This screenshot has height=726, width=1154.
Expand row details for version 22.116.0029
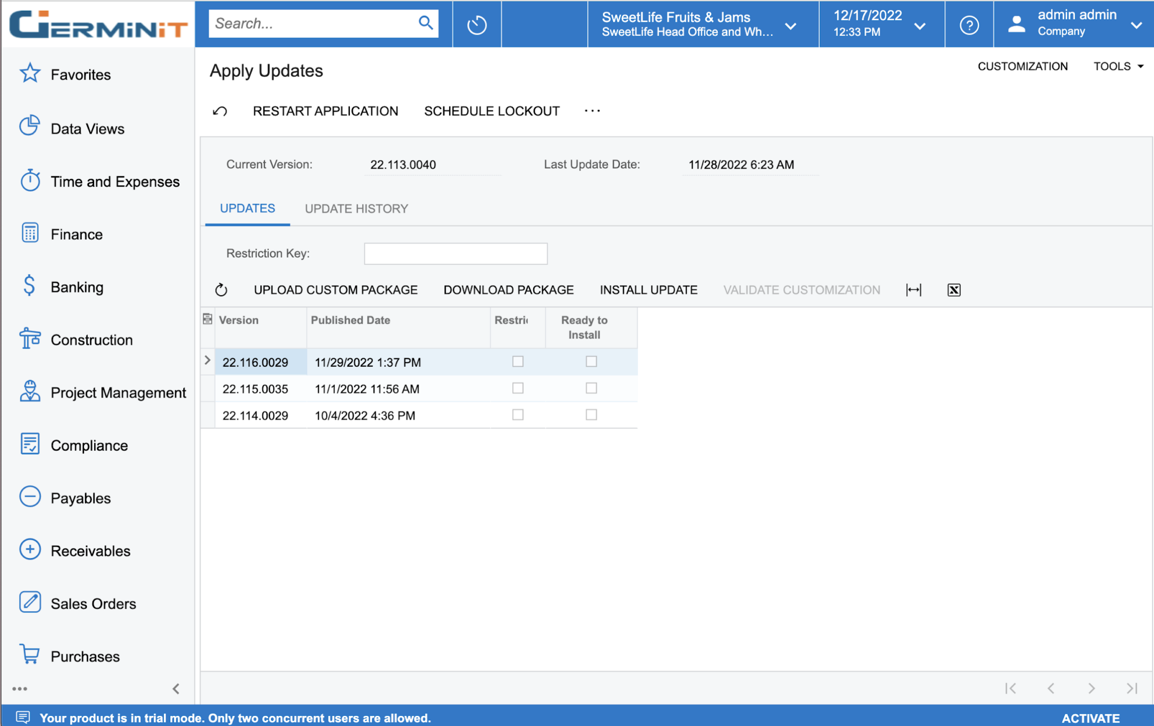click(x=207, y=360)
